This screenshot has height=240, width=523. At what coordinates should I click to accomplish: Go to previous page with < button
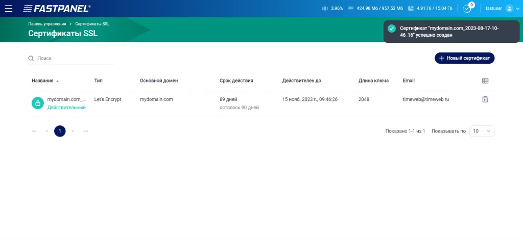coord(46,131)
